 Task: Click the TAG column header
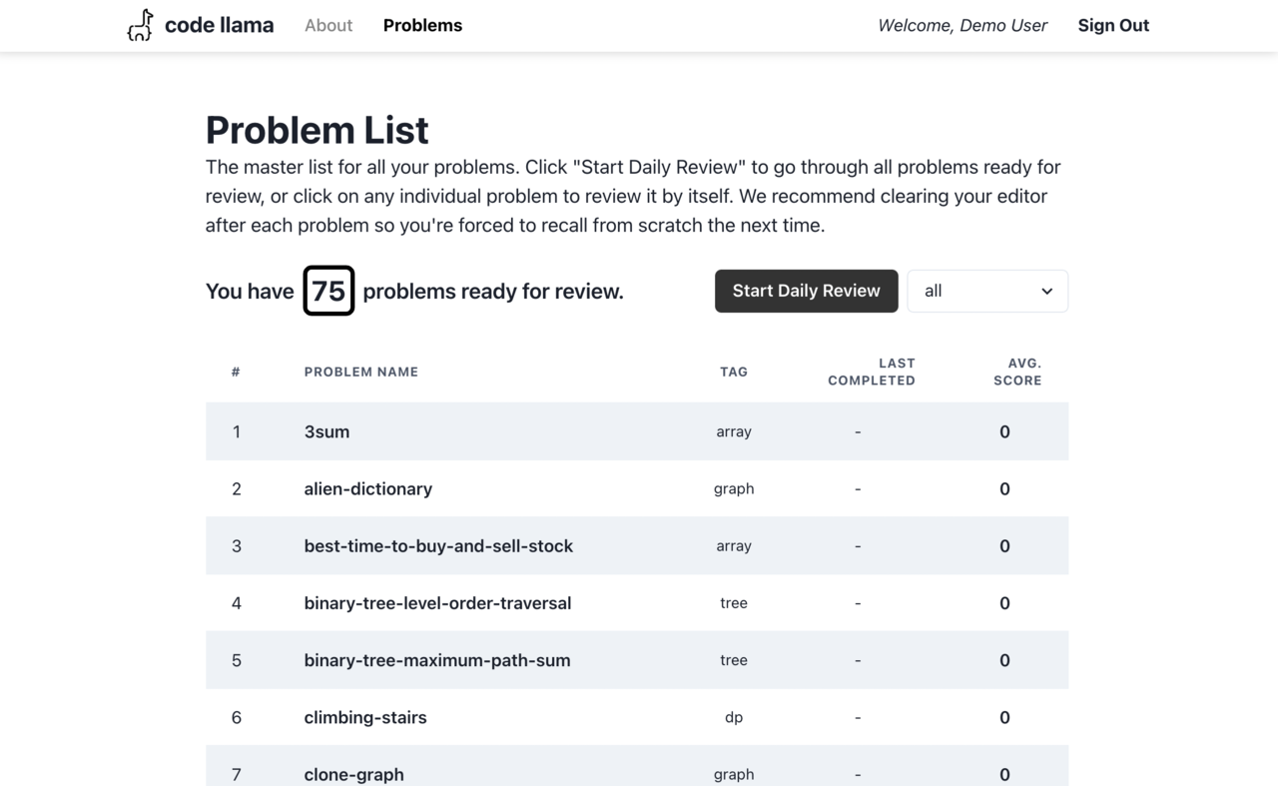[x=734, y=372]
